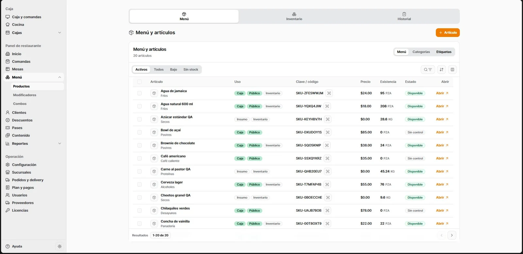Check the Bowl de açaí row checkbox
This screenshot has height=254, width=523.
pyautogui.click(x=140, y=132)
